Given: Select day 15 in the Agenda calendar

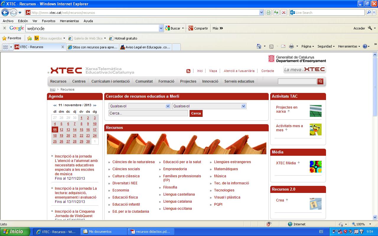Looking at the screenshot, I should point(81,130).
